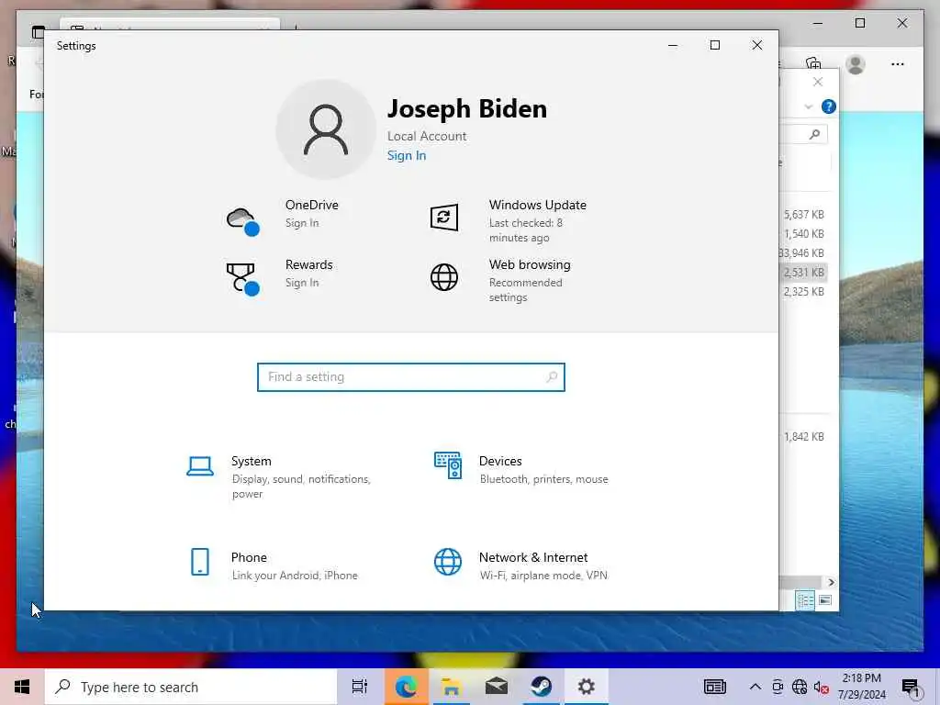Click the Phone category title
The height and width of the screenshot is (705, 940).
(x=249, y=557)
